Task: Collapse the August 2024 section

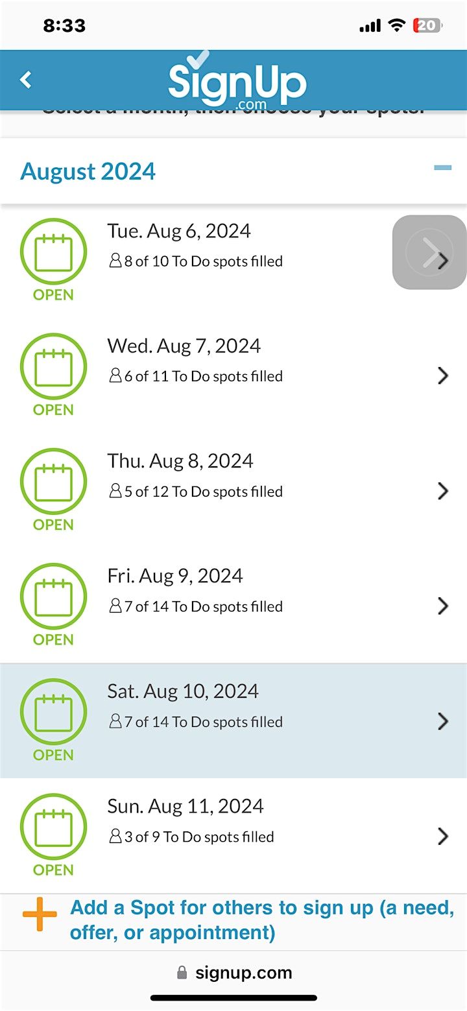Action: click(442, 168)
